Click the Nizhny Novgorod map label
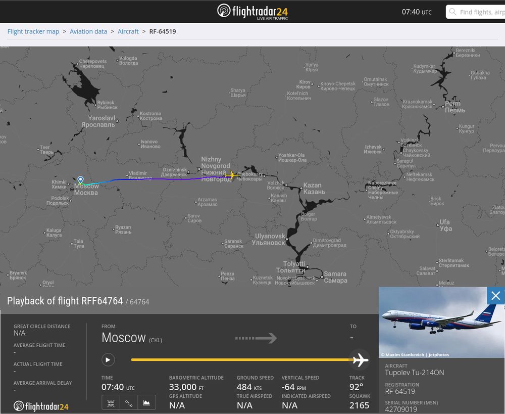Screen dimensions: 505x414 pyautogui.click(x=216, y=169)
